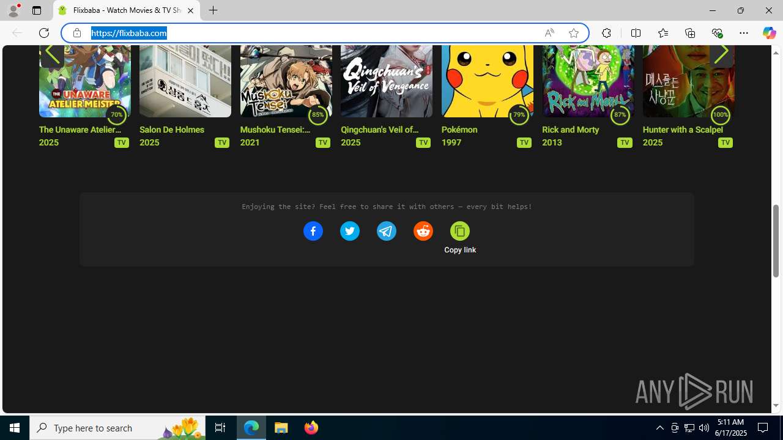Click the 85% rating on Mushoku Tensei
The image size is (783, 440).
point(317,114)
